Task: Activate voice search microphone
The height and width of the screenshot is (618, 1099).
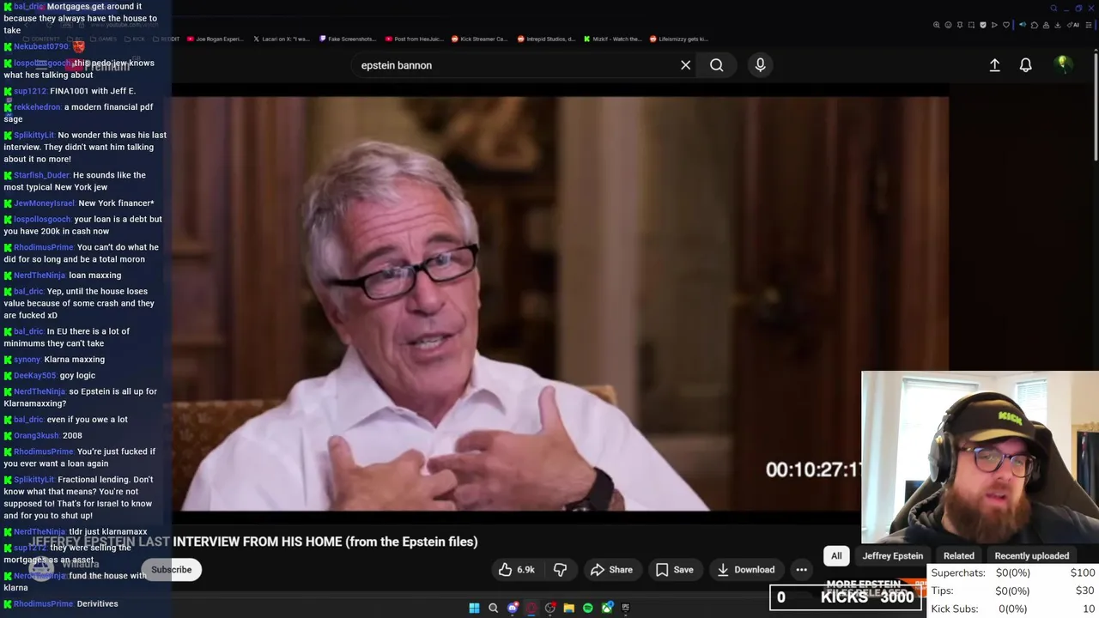Action: pos(760,65)
